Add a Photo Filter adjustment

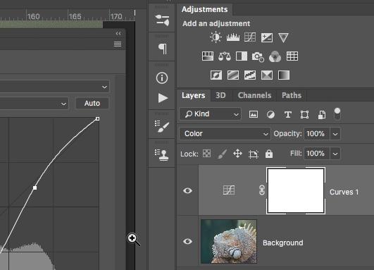click(x=258, y=56)
